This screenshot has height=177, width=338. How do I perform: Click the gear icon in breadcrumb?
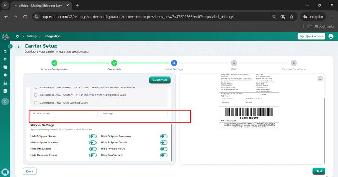[17, 36]
